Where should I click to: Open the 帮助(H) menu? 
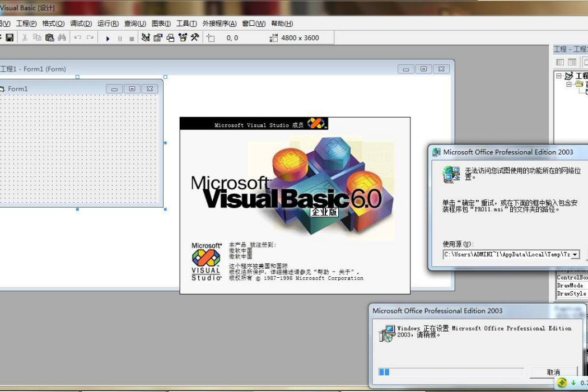click(282, 24)
